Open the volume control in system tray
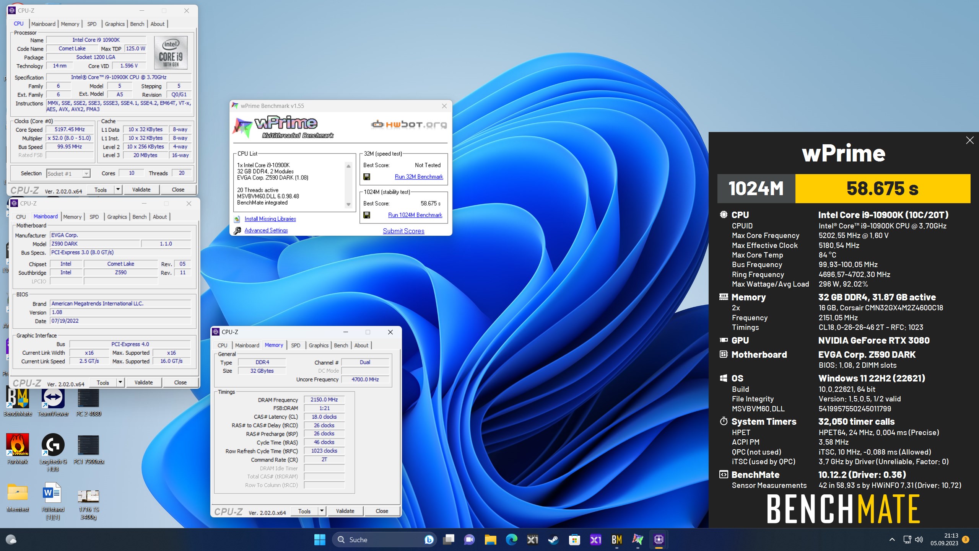Viewport: 979px width, 551px height. coord(919,540)
